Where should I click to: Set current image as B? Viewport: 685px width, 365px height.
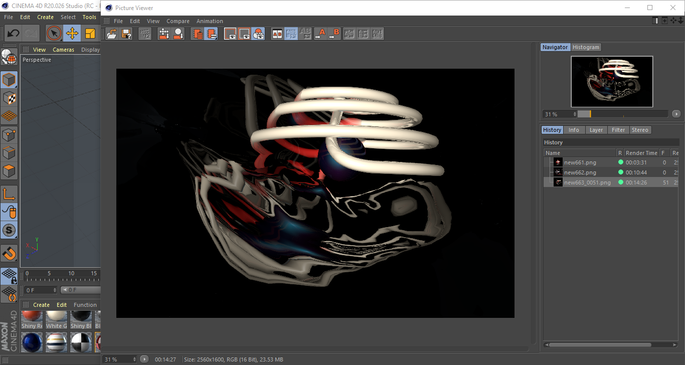[334, 34]
